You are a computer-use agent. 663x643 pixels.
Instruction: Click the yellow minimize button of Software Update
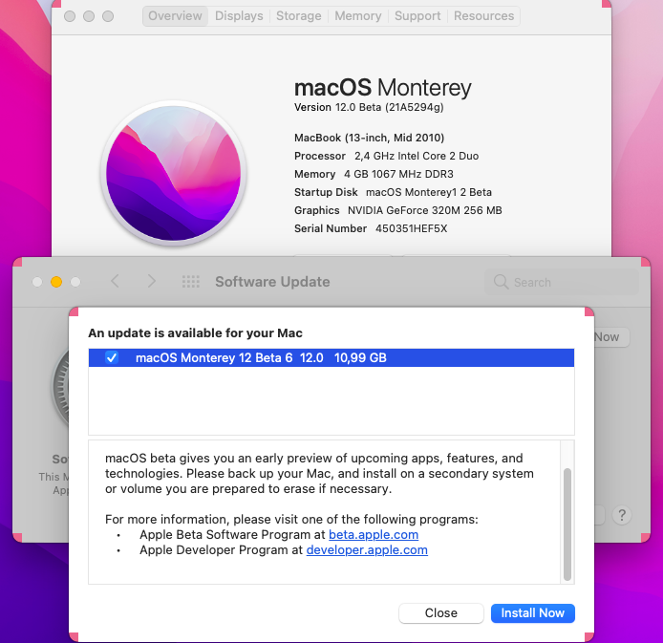point(56,282)
